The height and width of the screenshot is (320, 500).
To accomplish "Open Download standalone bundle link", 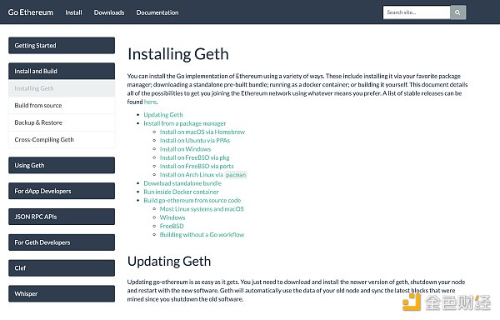I will [182, 183].
